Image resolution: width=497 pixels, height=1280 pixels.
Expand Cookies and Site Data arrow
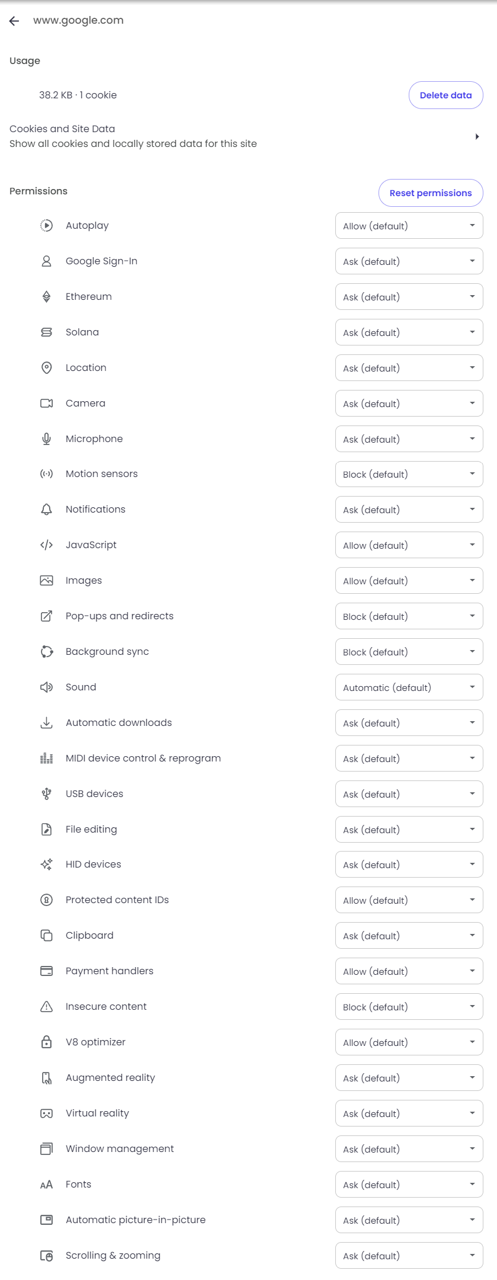(x=477, y=136)
